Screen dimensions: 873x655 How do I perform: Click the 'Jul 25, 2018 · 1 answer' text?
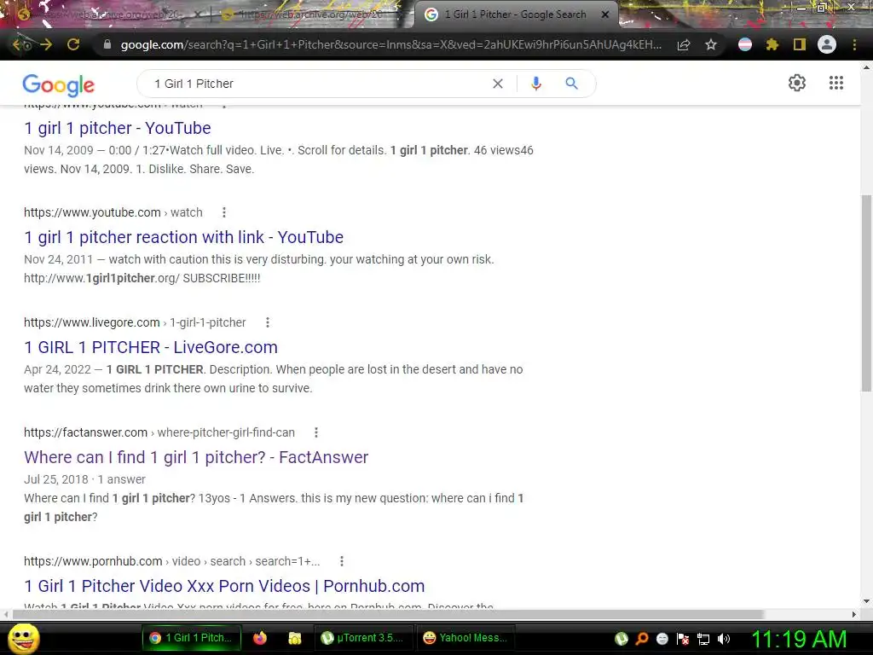pyautogui.click(x=84, y=479)
